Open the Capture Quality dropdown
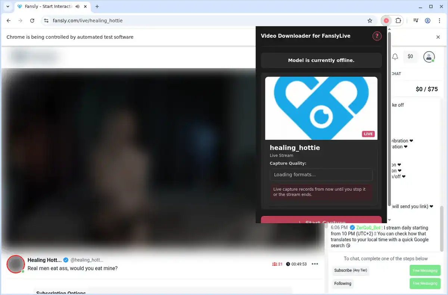Viewport: 448px width, 295px height. point(321,175)
